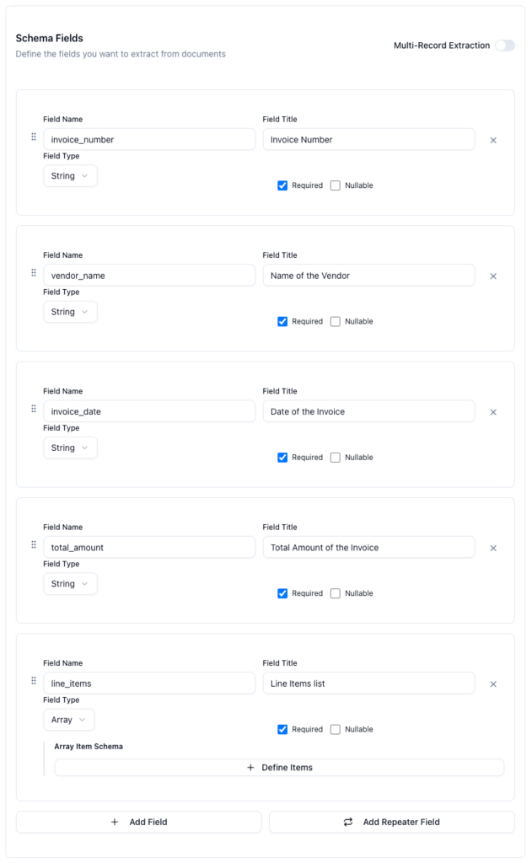This screenshot has height=863, width=532.
Task: Open Field Type dropdown for vendor_name
Action: point(70,312)
